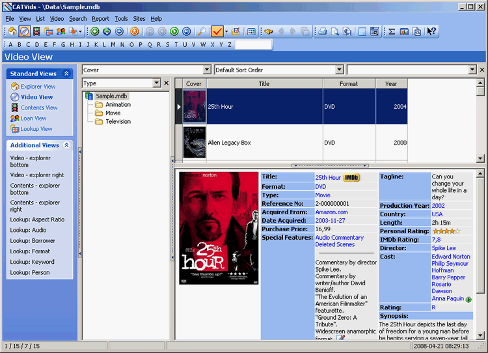Click the Audio Commentary feature link
Viewport: 488px width, 353px height.
[339, 238]
